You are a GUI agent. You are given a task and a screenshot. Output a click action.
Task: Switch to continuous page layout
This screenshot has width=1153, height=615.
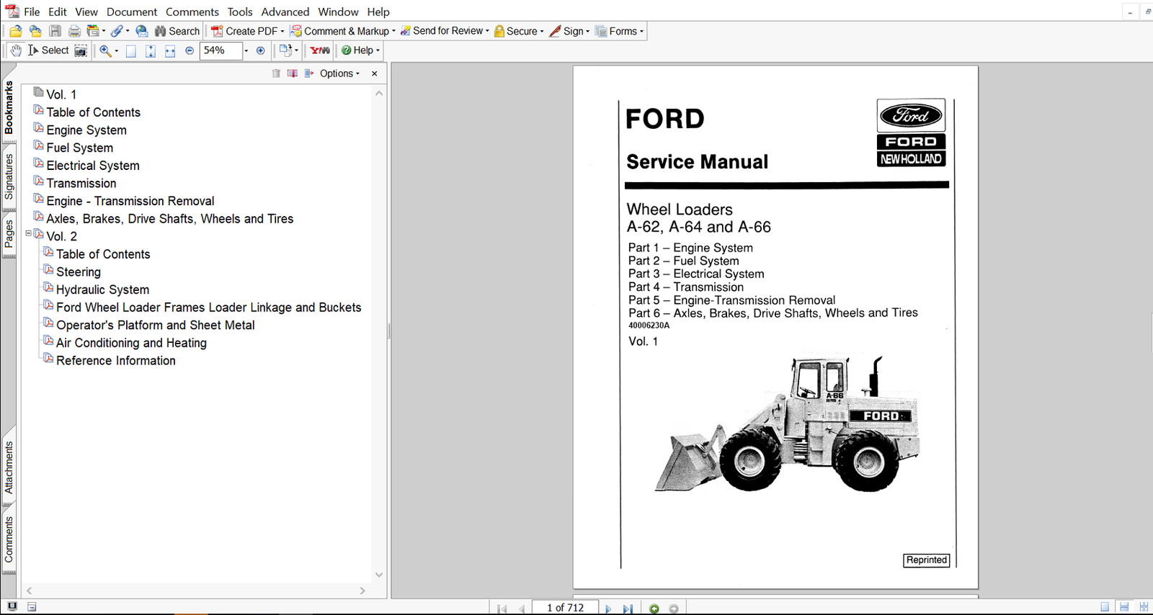(x=1124, y=607)
